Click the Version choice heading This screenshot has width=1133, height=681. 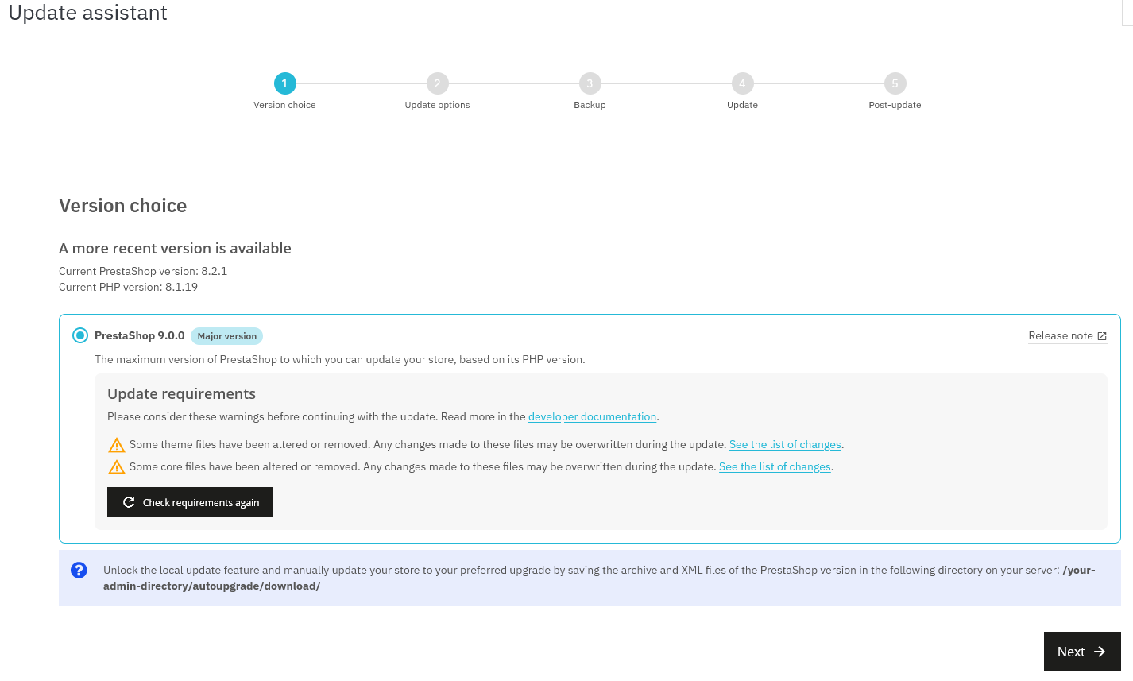click(123, 206)
